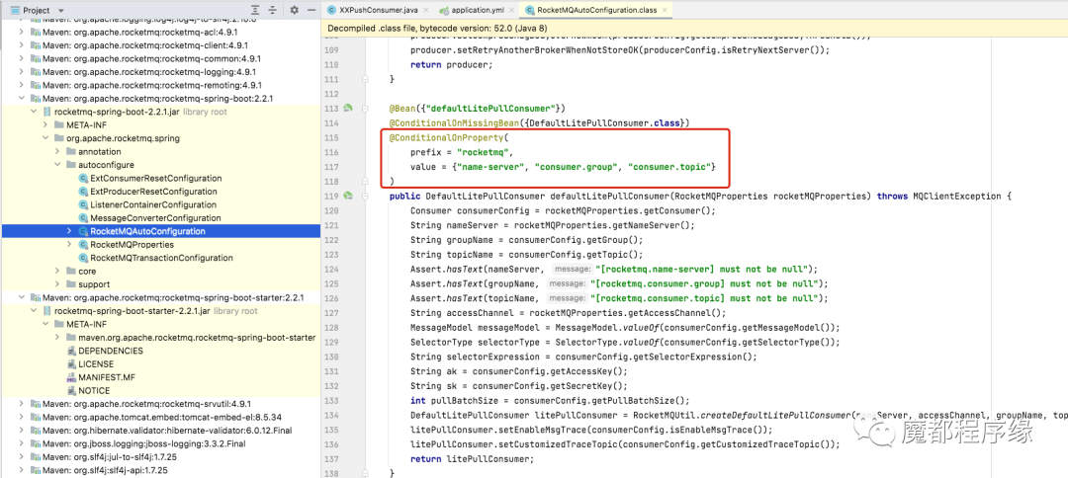Open Project panel gear options
The image size is (1068, 478).
pos(295,10)
